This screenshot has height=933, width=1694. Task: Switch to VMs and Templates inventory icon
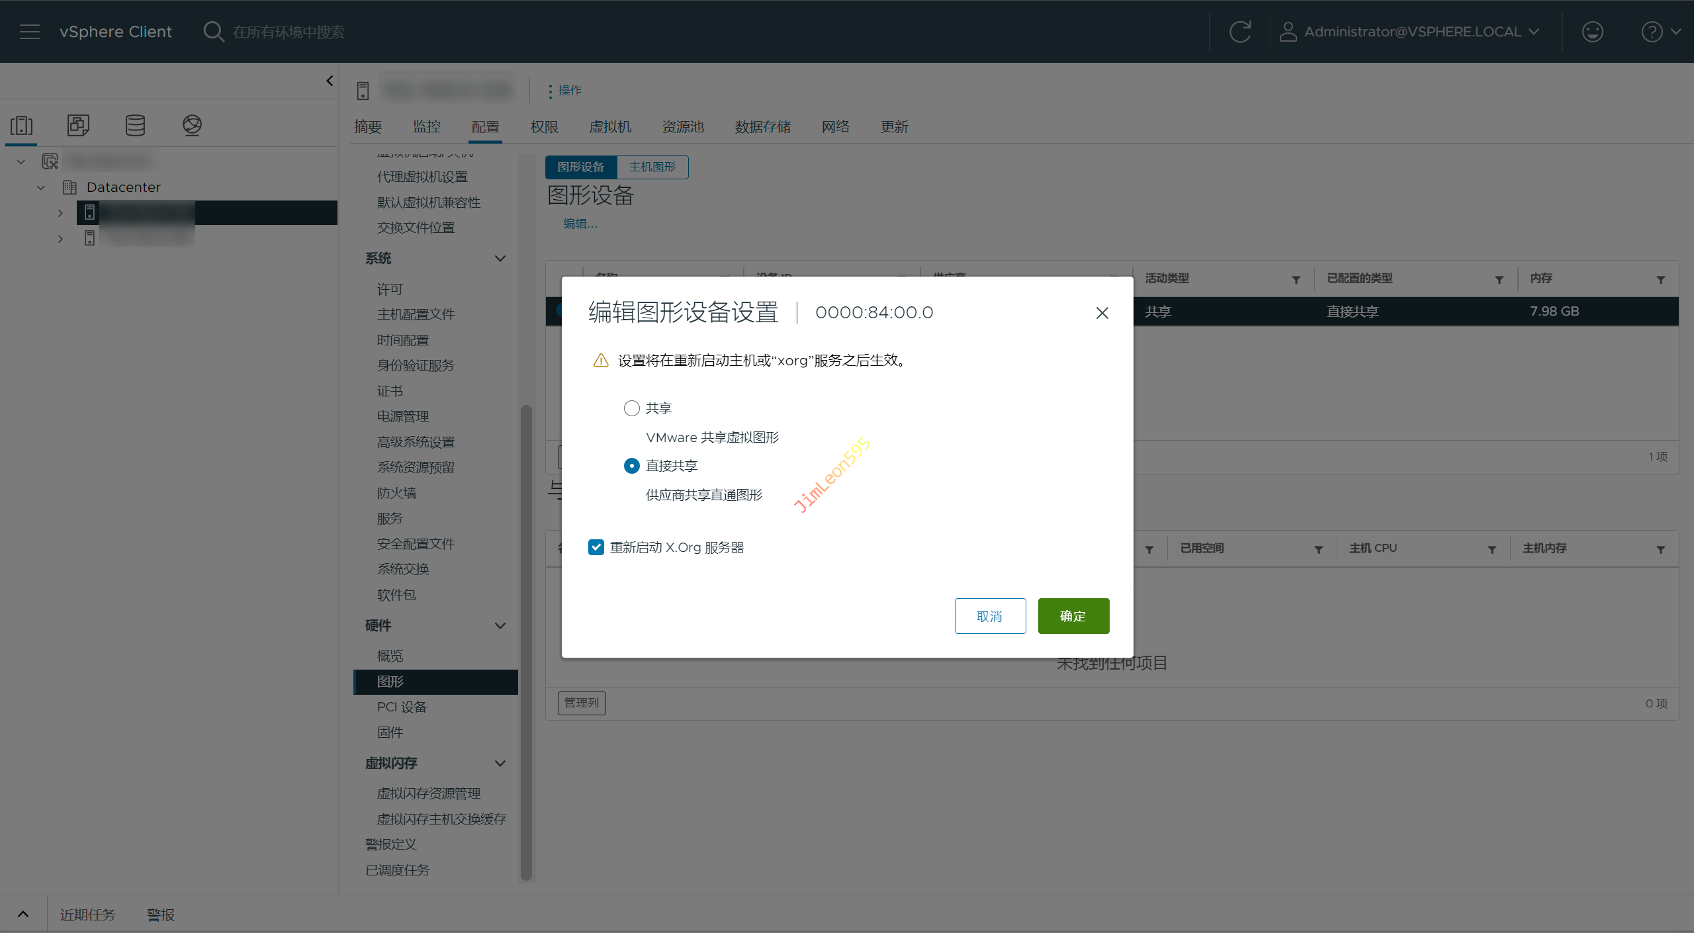tap(78, 125)
